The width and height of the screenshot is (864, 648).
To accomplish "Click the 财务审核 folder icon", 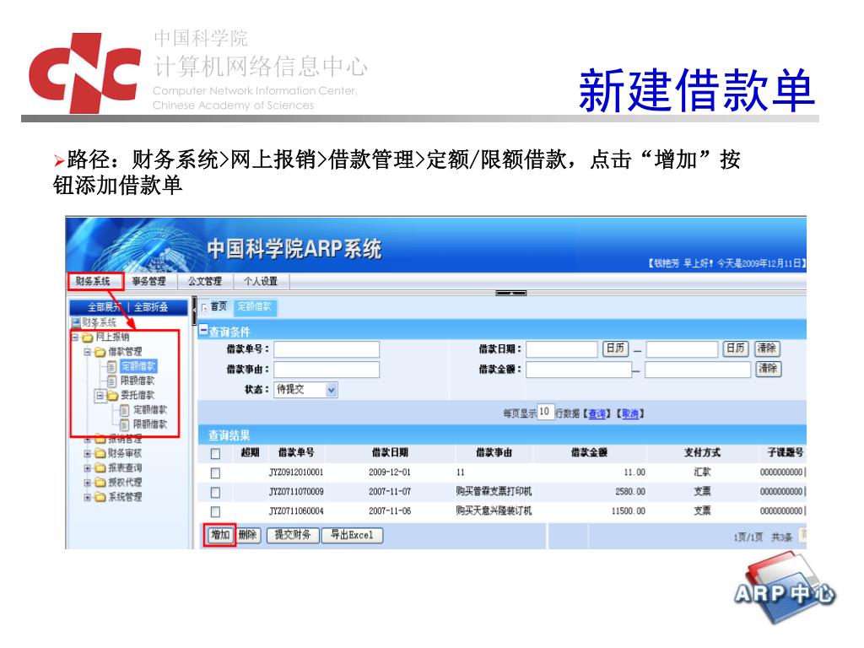I will (x=100, y=453).
